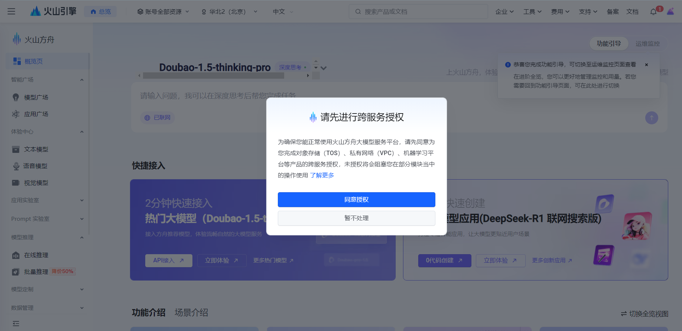The width and height of the screenshot is (682, 331).
Task: Click the 切换全览视图 swap icon
Action: pyautogui.click(x=624, y=314)
